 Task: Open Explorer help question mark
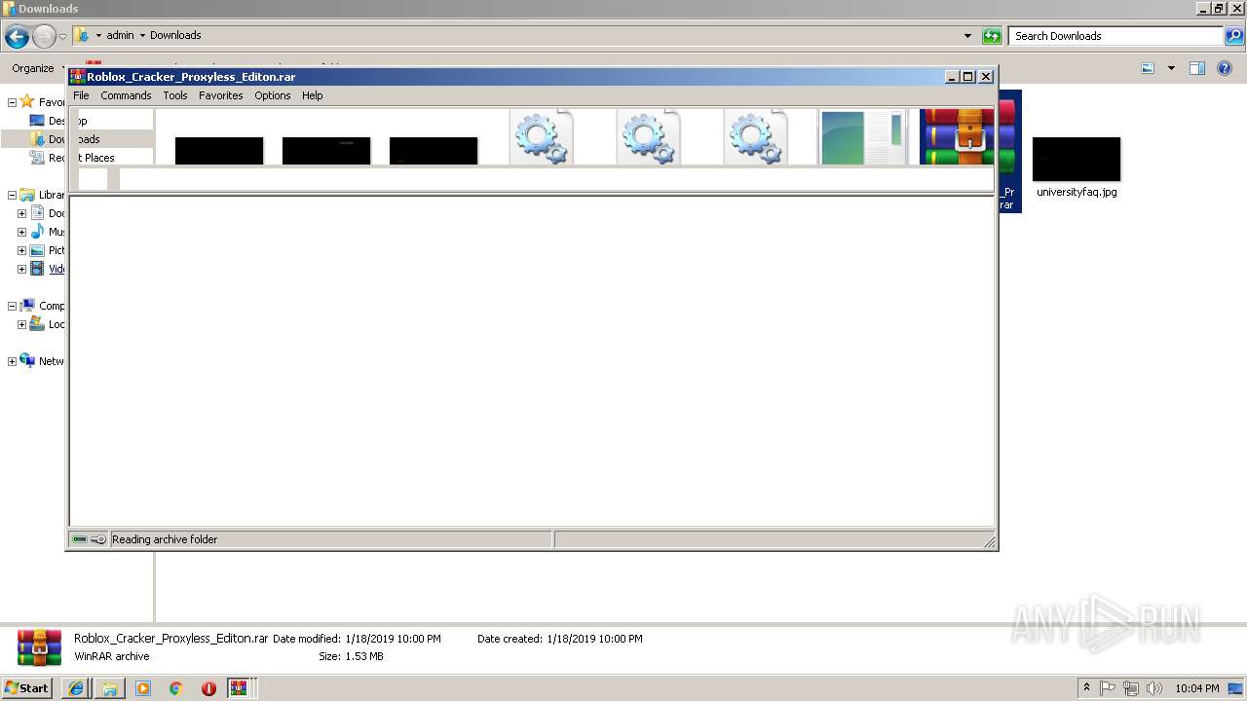coord(1226,68)
